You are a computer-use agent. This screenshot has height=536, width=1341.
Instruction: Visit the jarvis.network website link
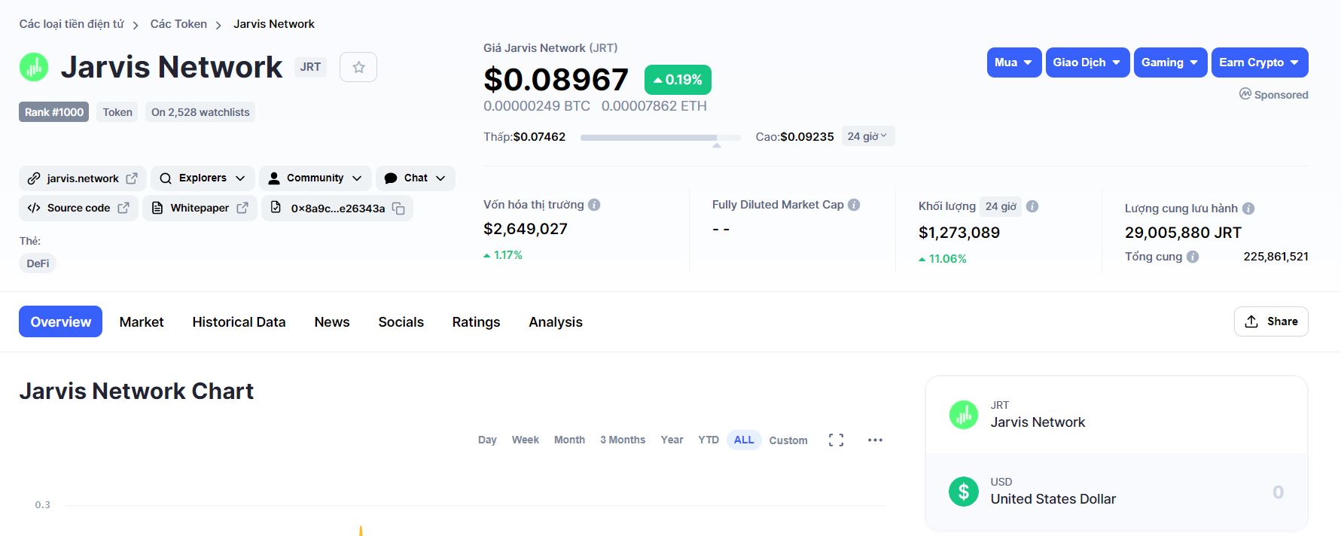pos(83,178)
